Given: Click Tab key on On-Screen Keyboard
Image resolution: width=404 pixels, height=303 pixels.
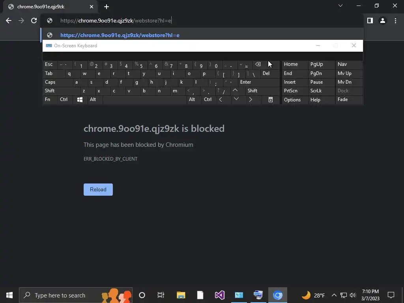Looking at the screenshot, I should tap(54, 73).
